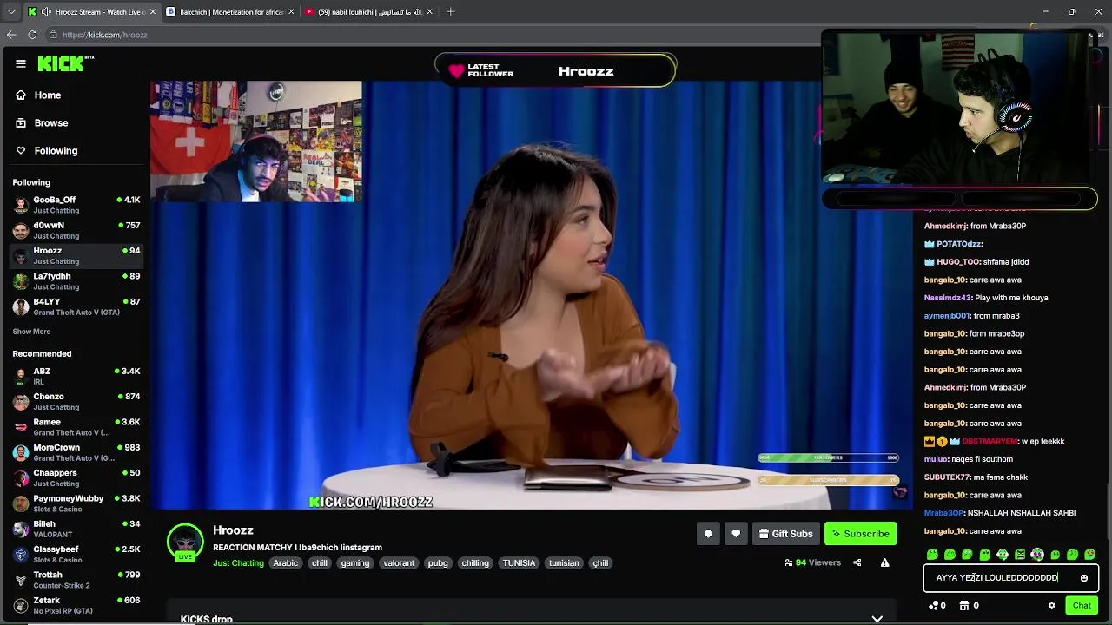
Task: Expand Show More followed channels
Action: (x=31, y=332)
